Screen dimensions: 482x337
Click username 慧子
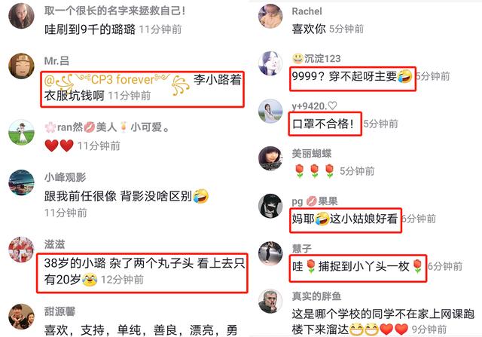pos(301,248)
